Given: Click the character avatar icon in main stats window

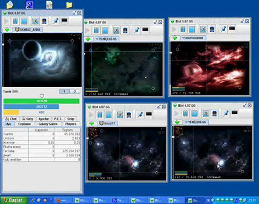Looking at the screenshot, I should click(x=44, y=21).
